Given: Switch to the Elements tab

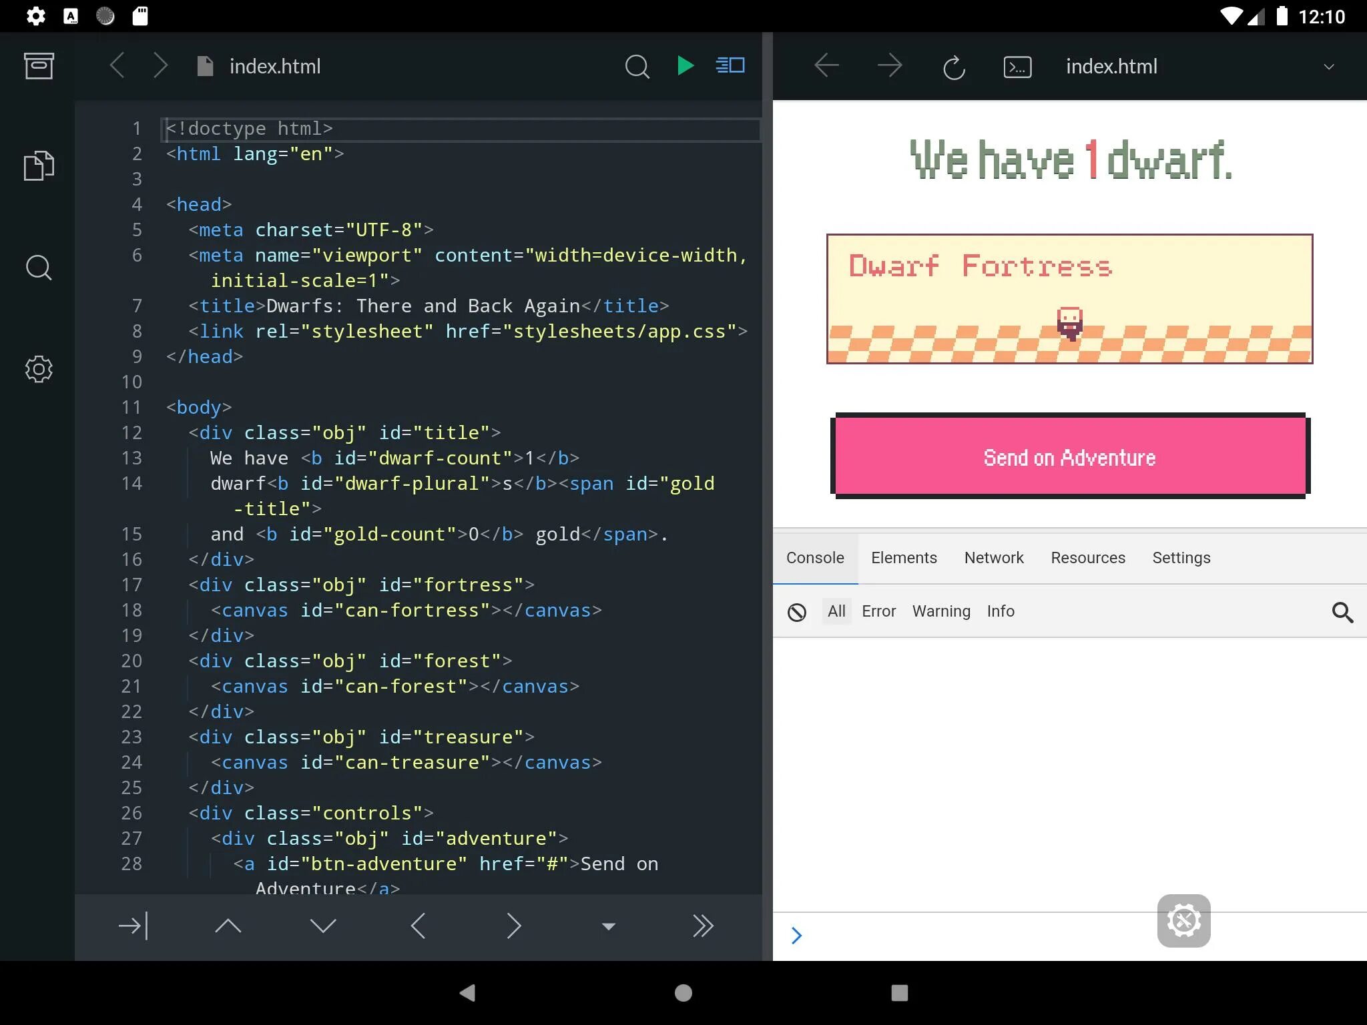Looking at the screenshot, I should coord(904,558).
